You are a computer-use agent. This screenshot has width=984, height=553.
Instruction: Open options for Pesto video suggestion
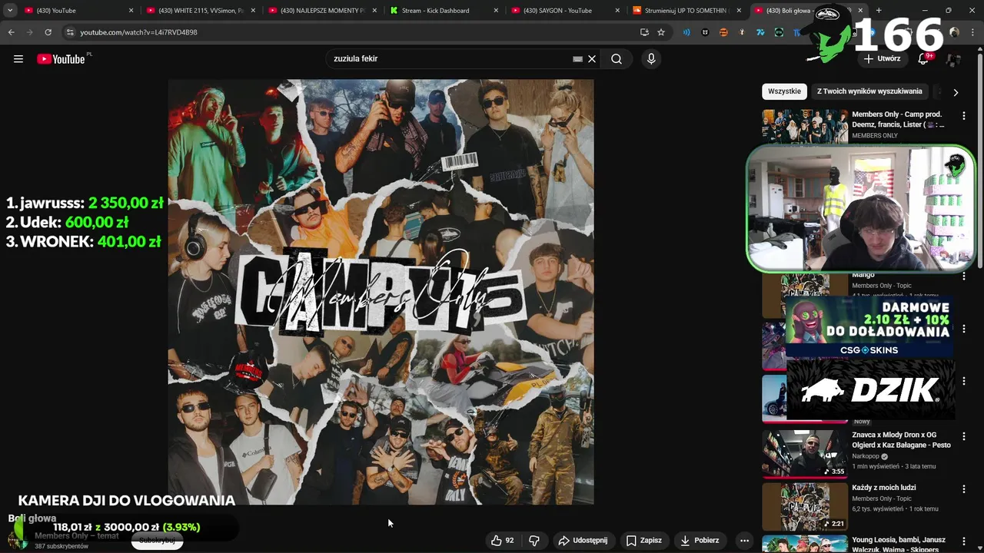coord(963,436)
